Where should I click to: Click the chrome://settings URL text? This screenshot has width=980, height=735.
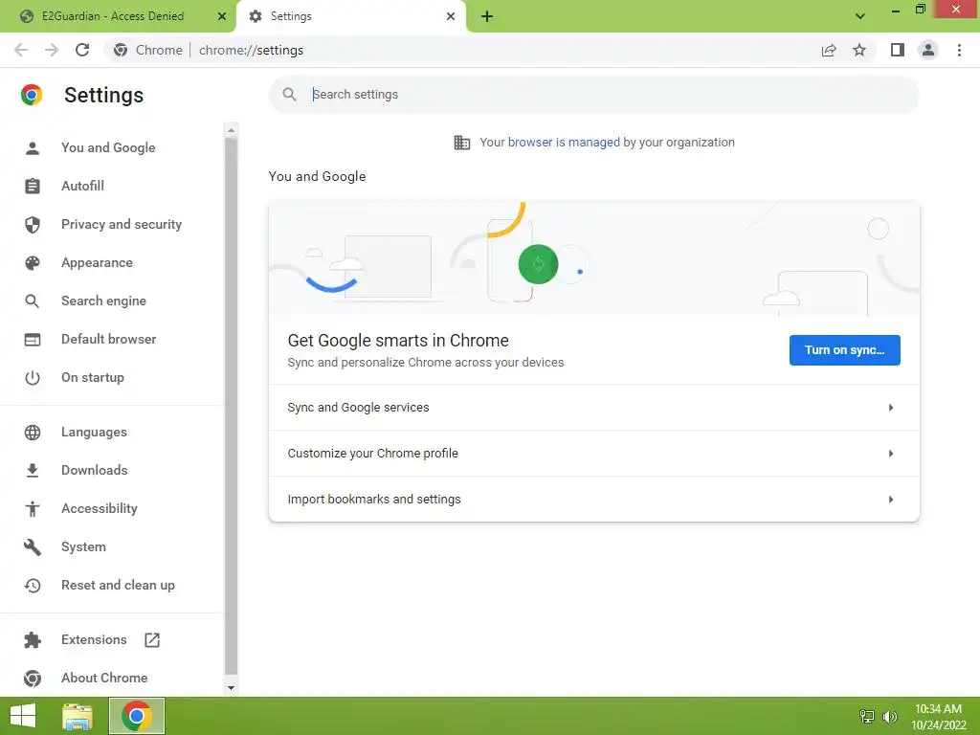click(x=252, y=50)
